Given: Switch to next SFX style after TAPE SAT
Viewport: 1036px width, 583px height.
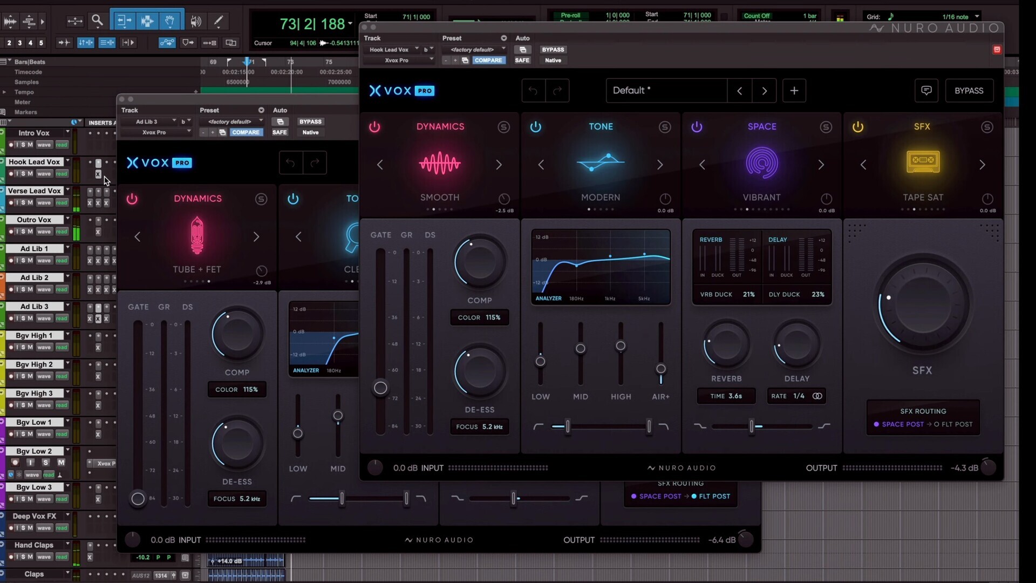Looking at the screenshot, I should 982,165.
